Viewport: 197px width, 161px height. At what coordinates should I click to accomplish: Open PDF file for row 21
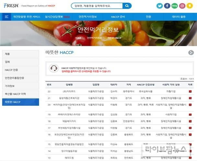[190, 98]
